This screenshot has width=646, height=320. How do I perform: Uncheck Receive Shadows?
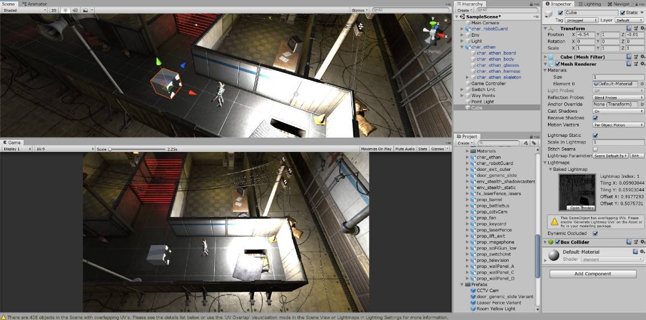595,118
